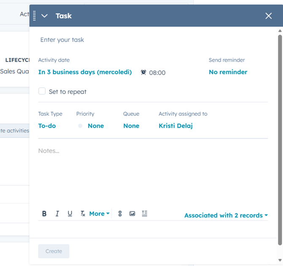283x266 pixels.
Task: Change assignee Kristi Delaj
Action: [x=176, y=126]
